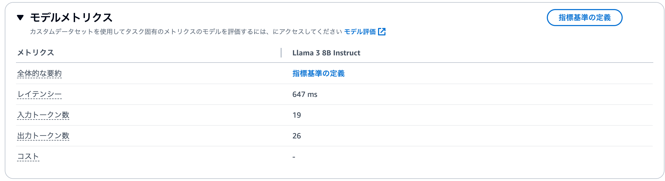The width and height of the screenshot is (665, 181).
Task: Collapse the モデルメトリクス section triangle
Action: pyautogui.click(x=20, y=18)
